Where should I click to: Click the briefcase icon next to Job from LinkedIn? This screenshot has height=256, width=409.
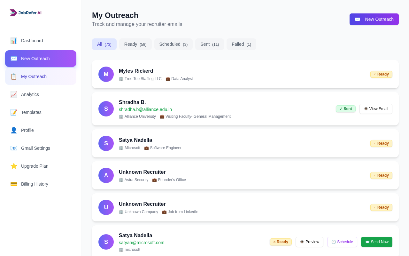point(164,212)
